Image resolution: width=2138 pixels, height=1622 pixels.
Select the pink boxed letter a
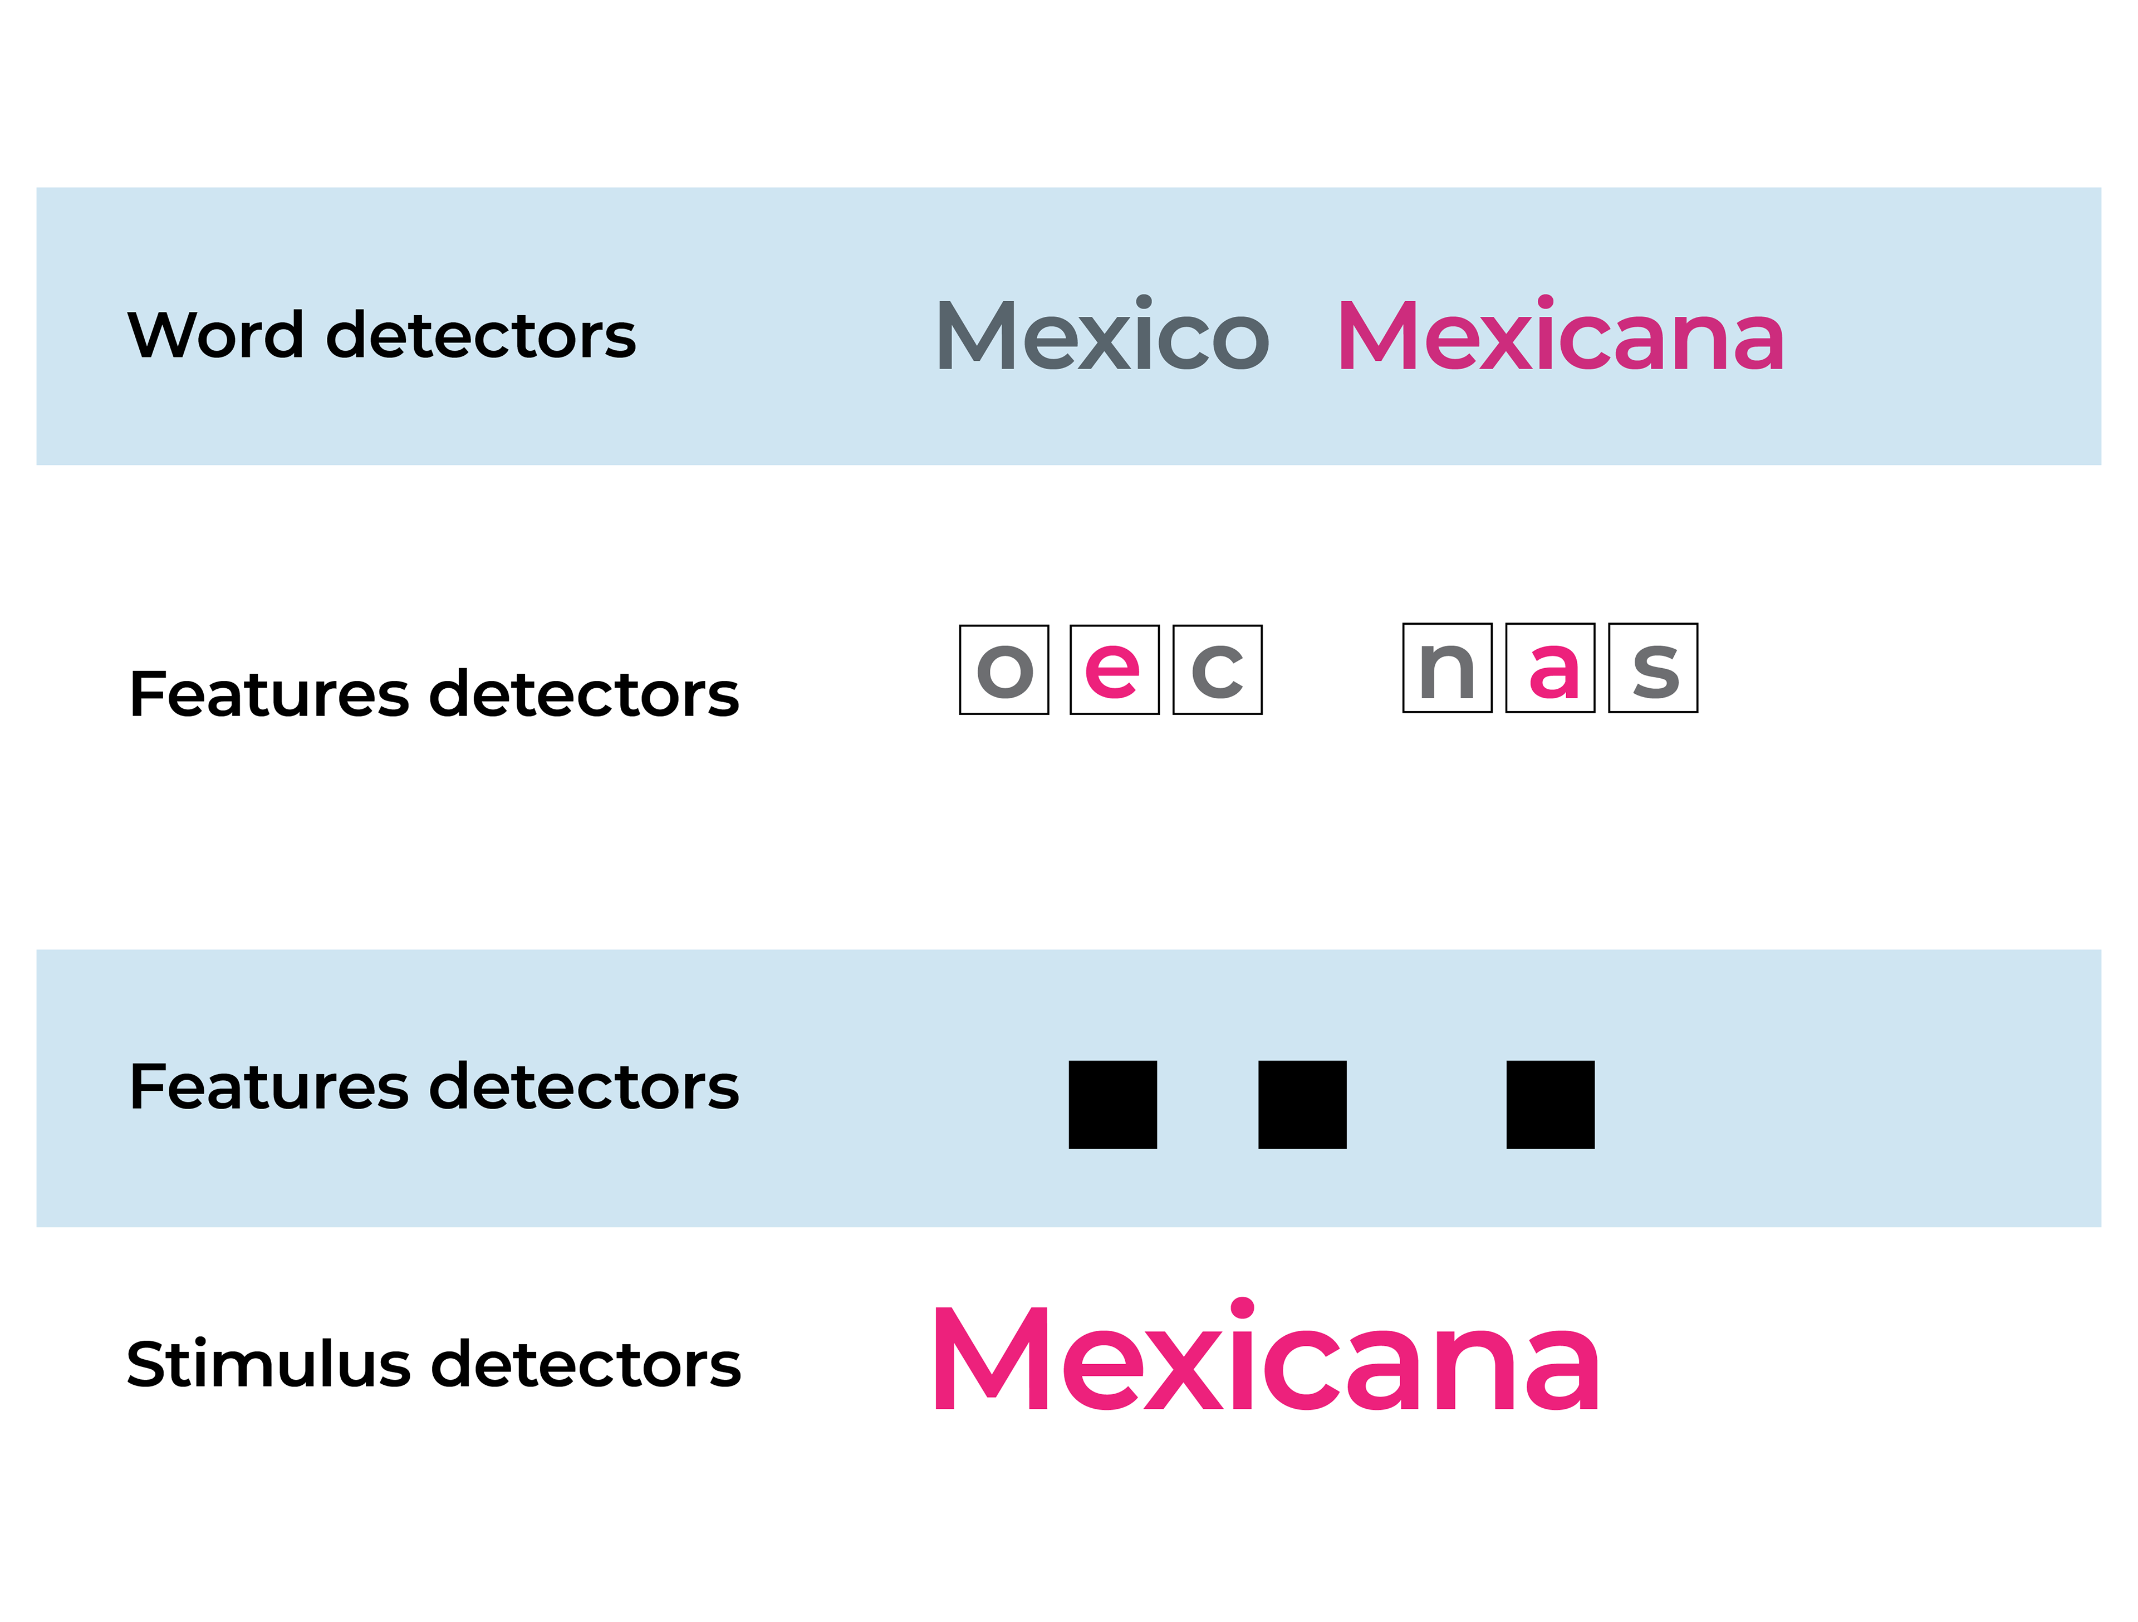coord(1551,668)
